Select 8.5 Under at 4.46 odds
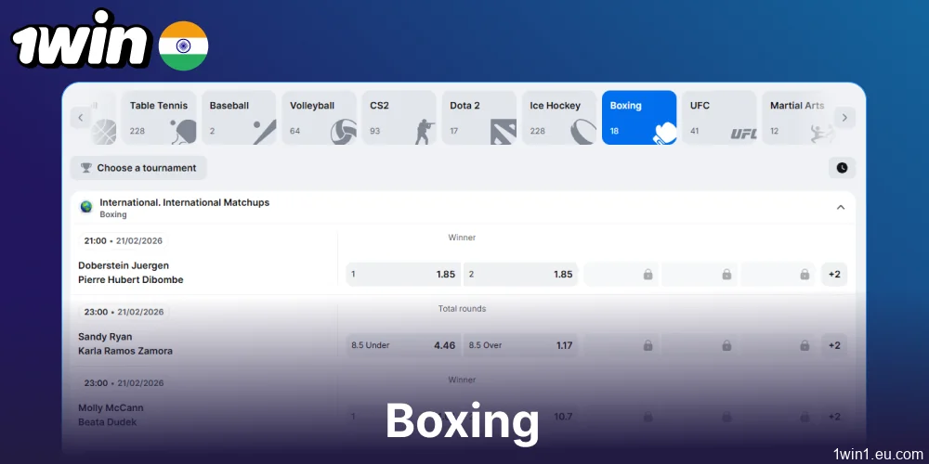The width and height of the screenshot is (929, 464). tap(403, 345)
